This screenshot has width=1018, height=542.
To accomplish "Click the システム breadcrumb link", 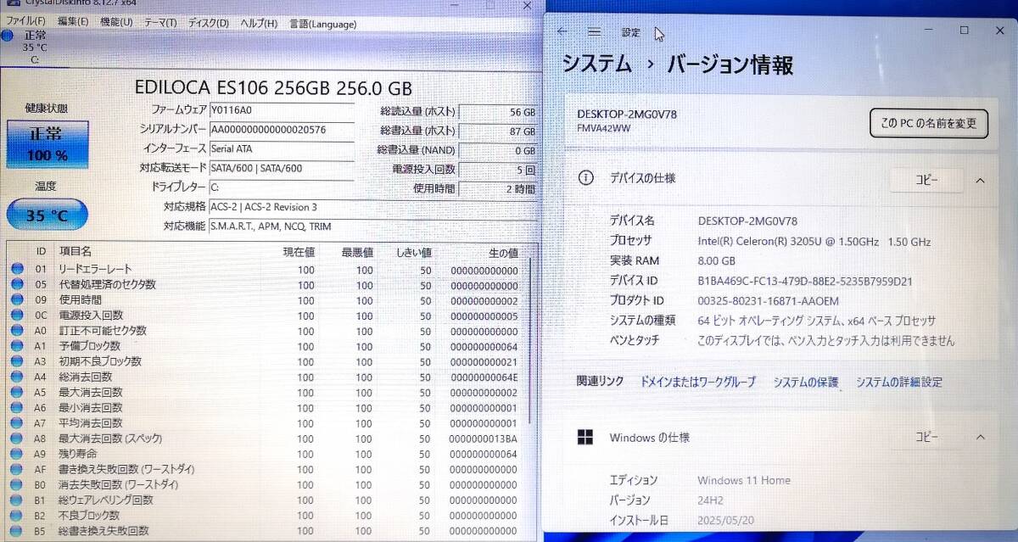I will click(597, 64).
